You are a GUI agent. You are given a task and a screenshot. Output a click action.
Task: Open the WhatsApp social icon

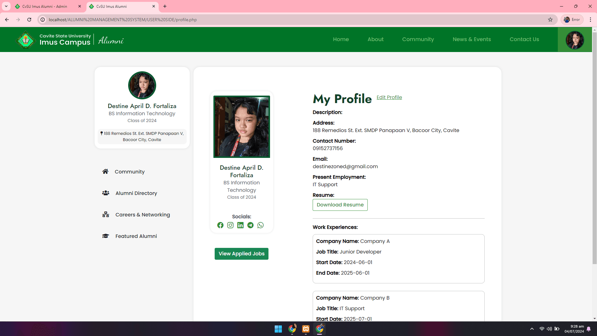(x=260, y=225)
